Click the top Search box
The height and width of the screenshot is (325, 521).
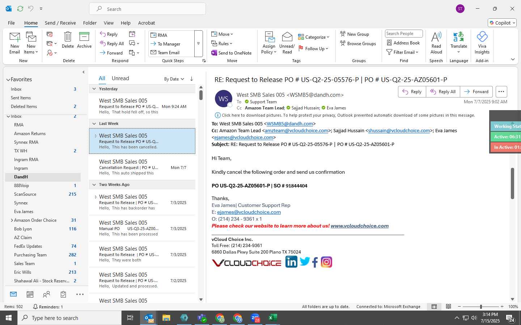pyautogui.click(x=147, y=9)
